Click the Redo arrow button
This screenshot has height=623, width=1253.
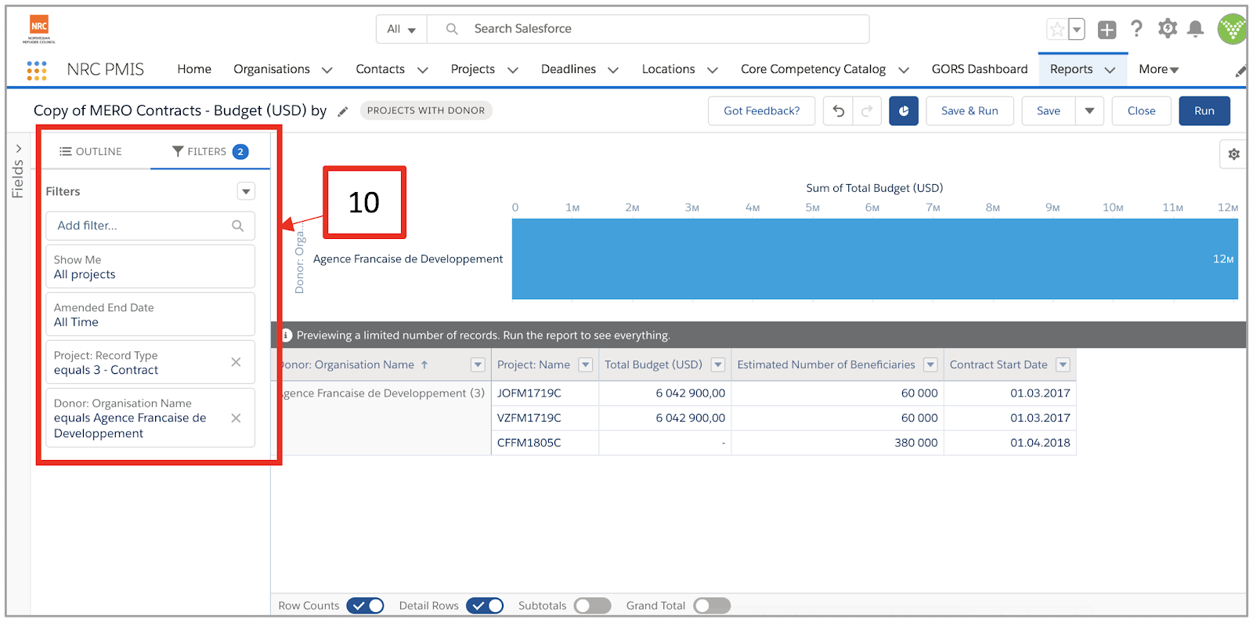coord(867,111)
